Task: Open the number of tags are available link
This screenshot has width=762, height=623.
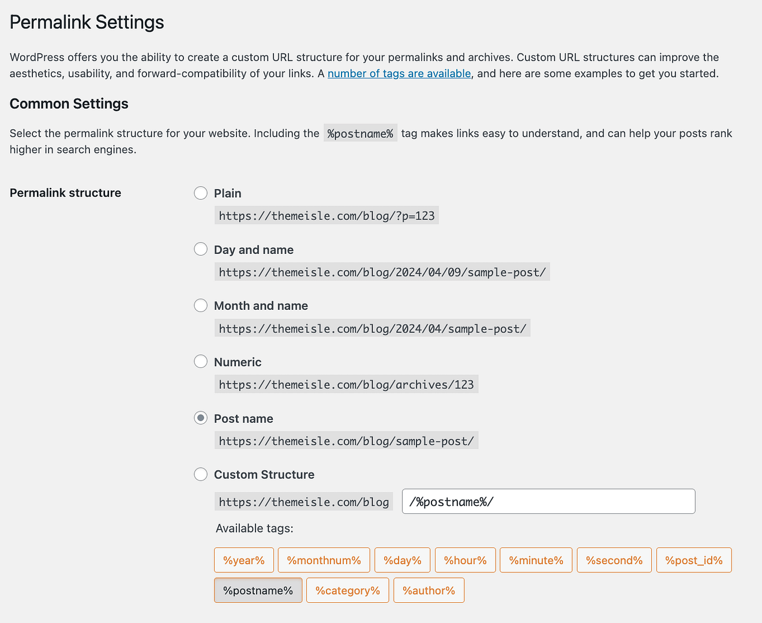Action: point(399,73)
